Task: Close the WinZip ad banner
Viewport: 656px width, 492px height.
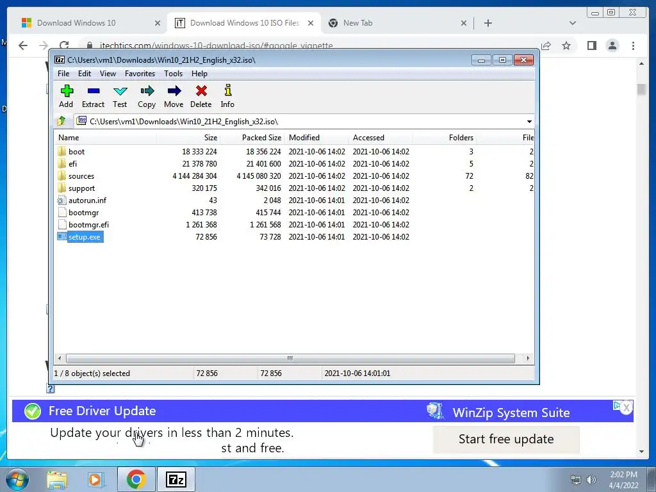Action: point(626,407)
